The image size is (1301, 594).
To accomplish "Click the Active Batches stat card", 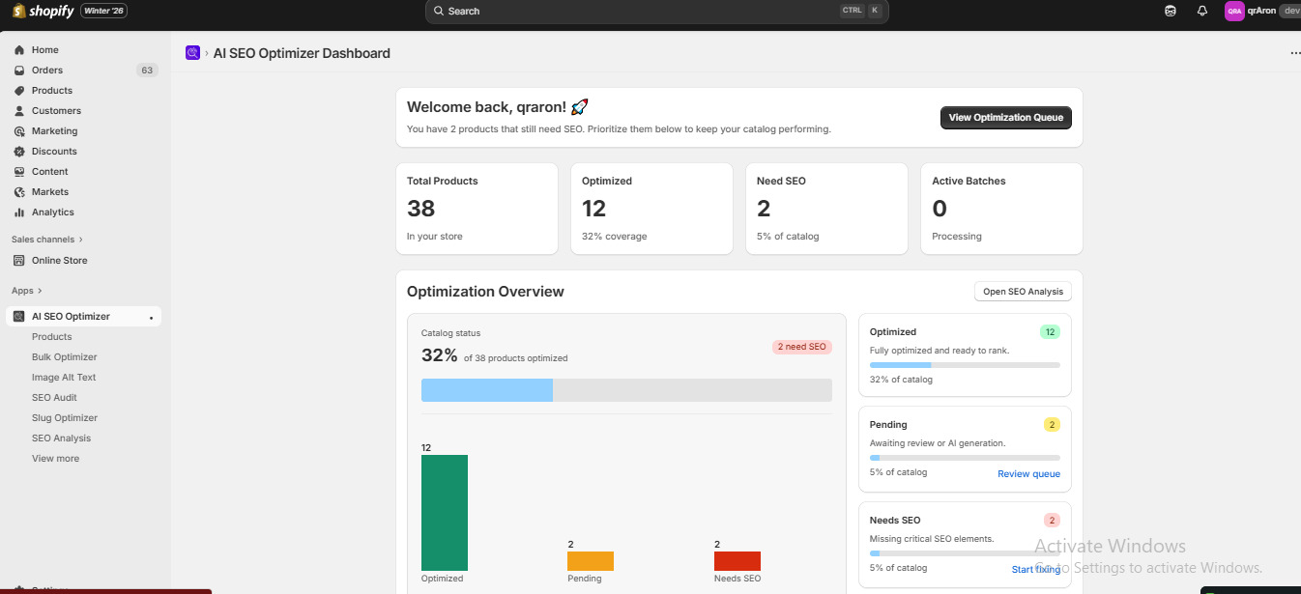I will coord(1001,209).
